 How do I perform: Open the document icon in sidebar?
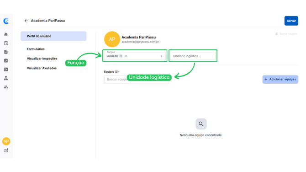coord(6,52)
